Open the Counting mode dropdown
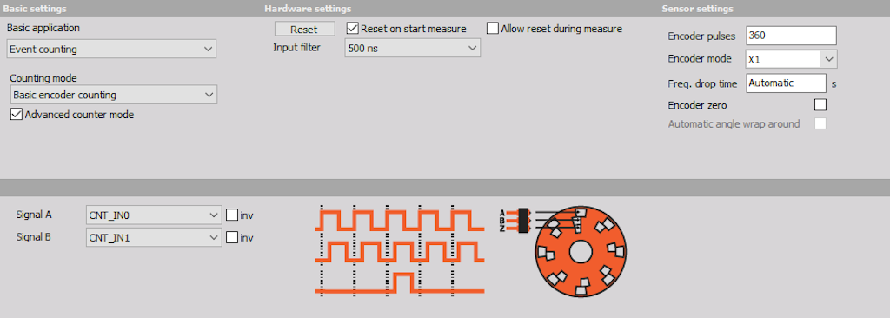890x318 pixels. tap(114, 95)
